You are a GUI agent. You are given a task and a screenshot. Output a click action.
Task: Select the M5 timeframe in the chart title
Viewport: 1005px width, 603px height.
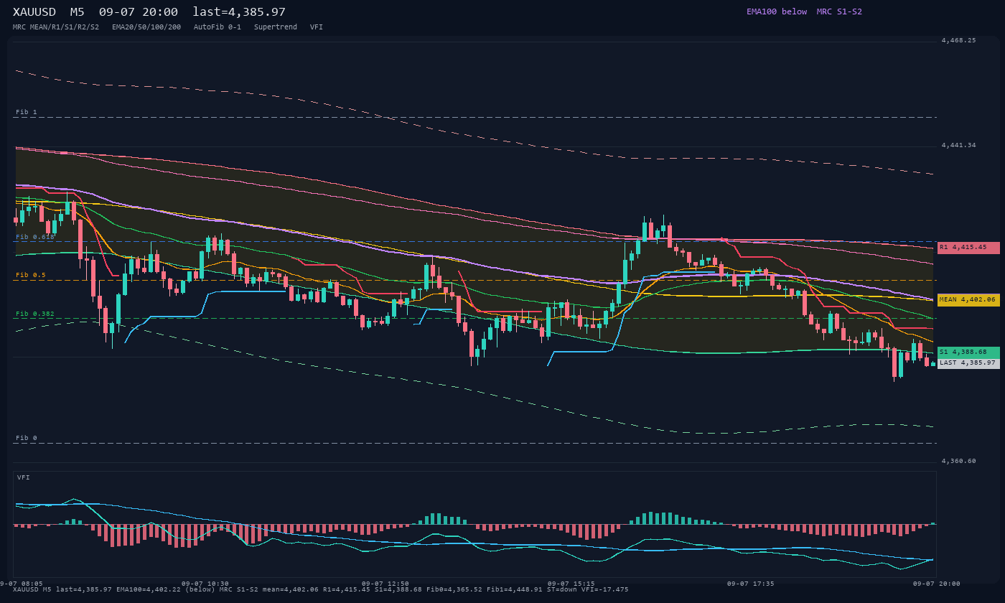(78, 12)
